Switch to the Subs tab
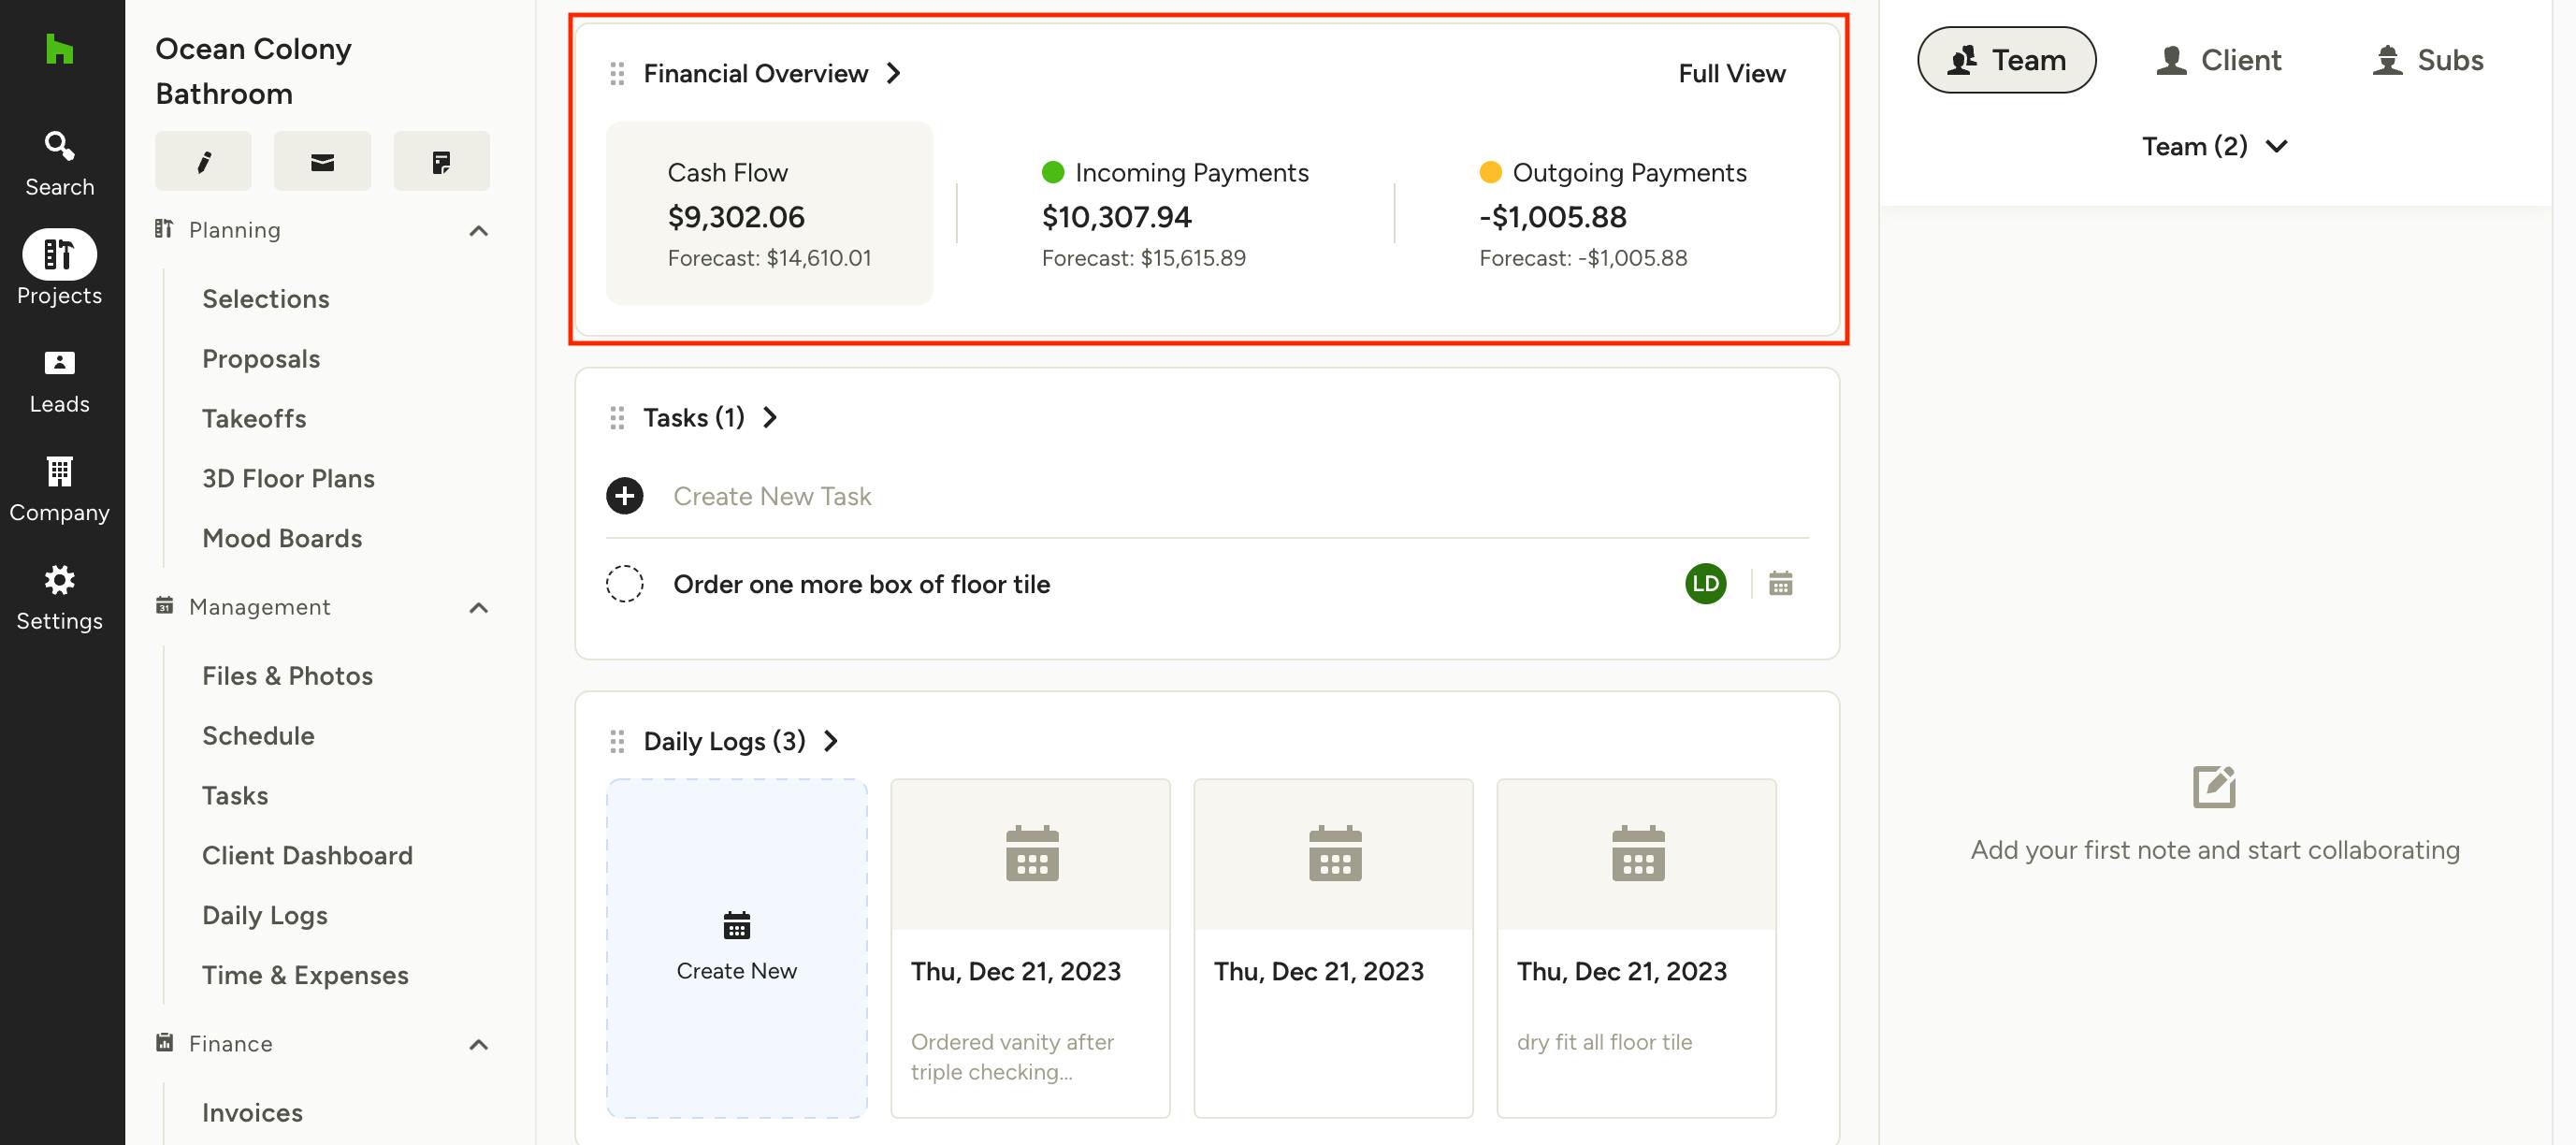 point(2427,60)
